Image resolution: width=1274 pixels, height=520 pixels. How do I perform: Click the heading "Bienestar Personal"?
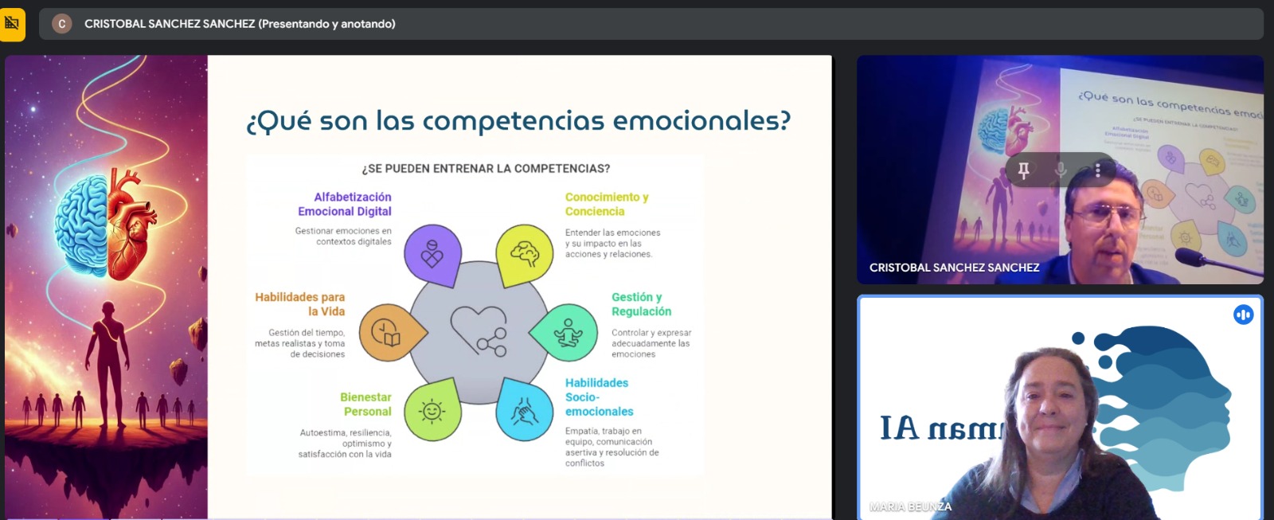coord(365,405)
